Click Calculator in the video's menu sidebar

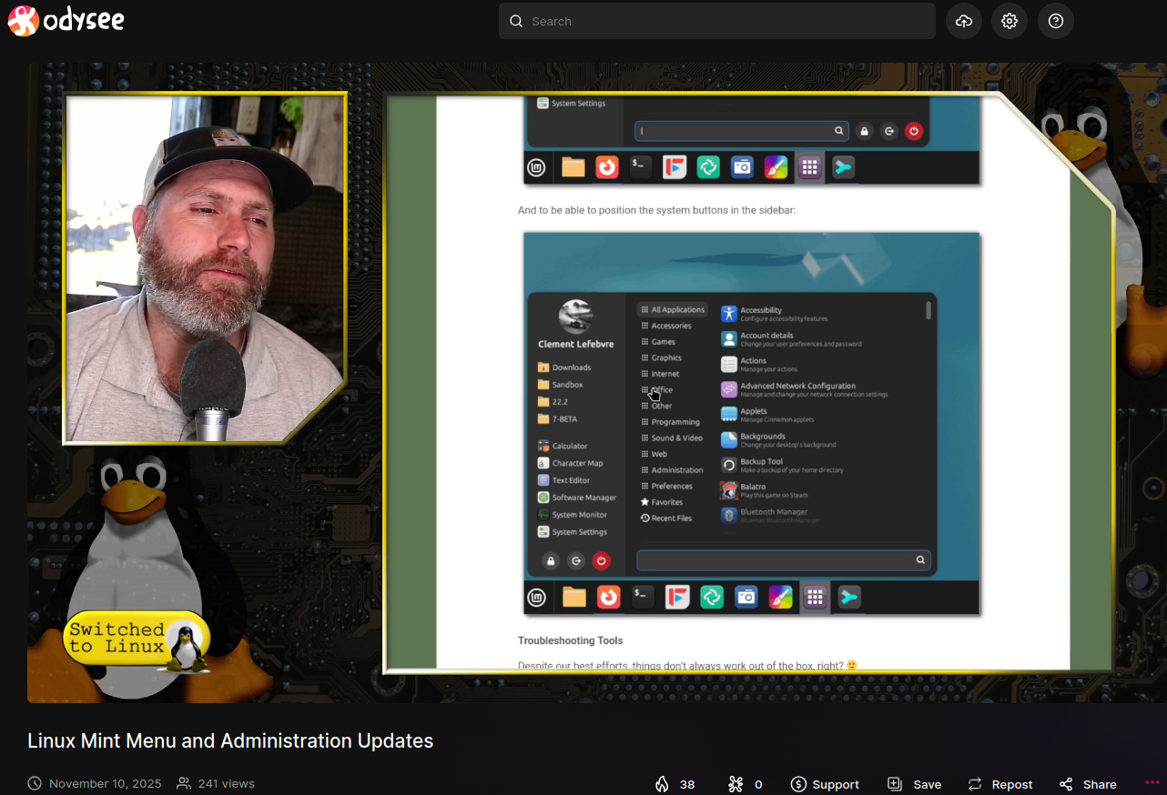[563, 446]
